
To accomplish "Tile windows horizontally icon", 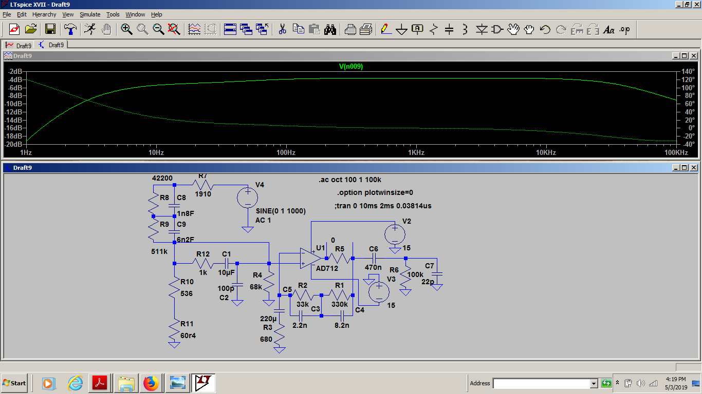I will tap(230, 29).
